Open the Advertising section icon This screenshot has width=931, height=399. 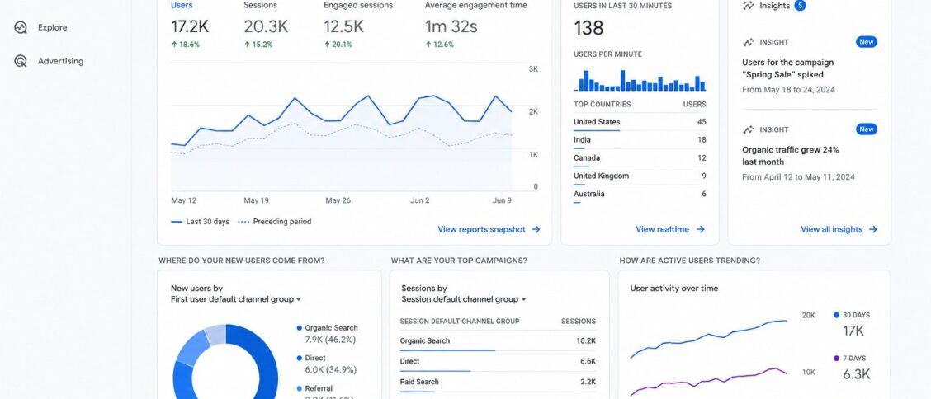tap(21, 61)
